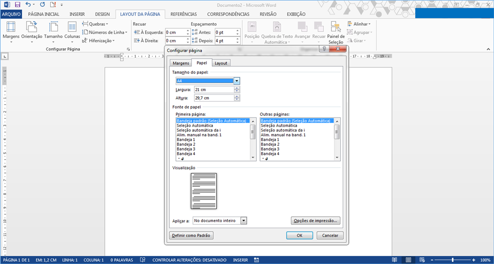Open the Números de Linha dropdown
This screenshot has width=494, height=264.
pyautogui.click(x=105, y=32)
